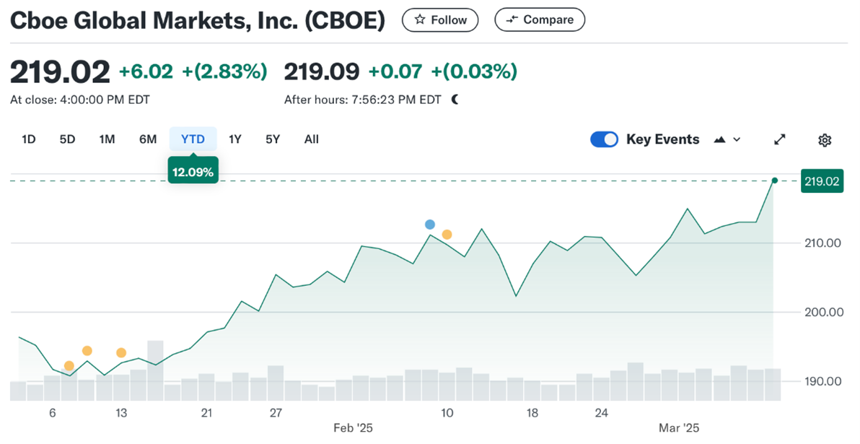The width and height of the screenshot is (860, 444).
Task: Click the star icon in Follow
Action: pyautogui.click(x=419, y=20)
